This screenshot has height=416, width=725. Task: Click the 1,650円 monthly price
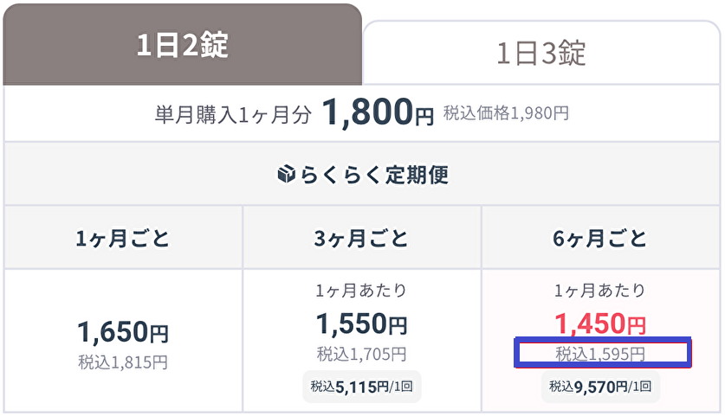click(123, 331)
